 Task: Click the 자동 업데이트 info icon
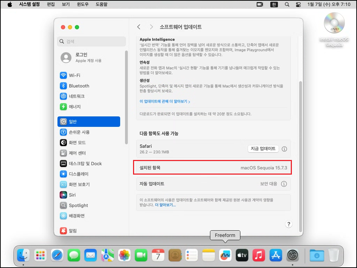coord(284,184)
